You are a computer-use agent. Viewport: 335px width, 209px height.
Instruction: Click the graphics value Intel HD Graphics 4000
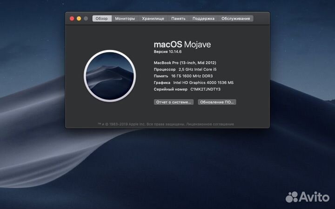194,83
